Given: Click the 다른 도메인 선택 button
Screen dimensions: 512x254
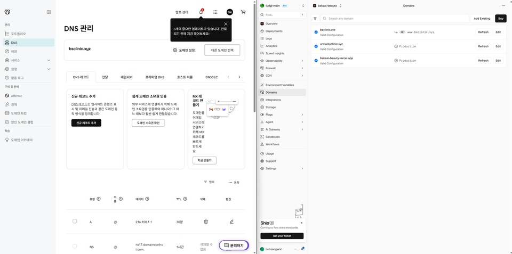Looking at the screenshot, I should coord(222,50).
